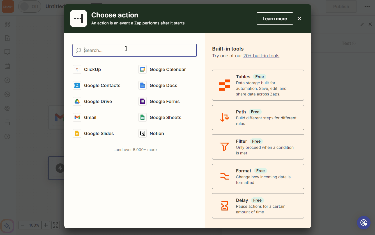The height and width of the screenshot is (235, 375).
Task: Click the action step node on canvas
Action: pyautogui.click(x=56, y=168)
